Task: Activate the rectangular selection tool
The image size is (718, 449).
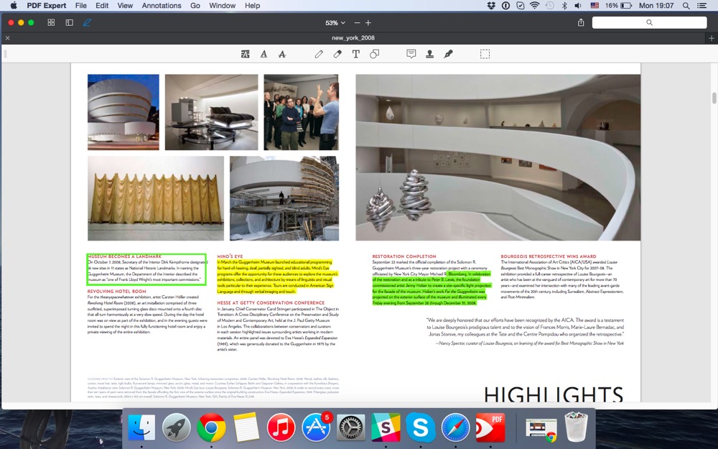Action: pyautogui.click(x=485, y=54)
